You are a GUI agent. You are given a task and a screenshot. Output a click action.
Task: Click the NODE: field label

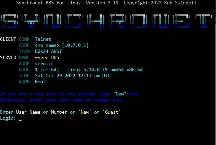(25, 70)
